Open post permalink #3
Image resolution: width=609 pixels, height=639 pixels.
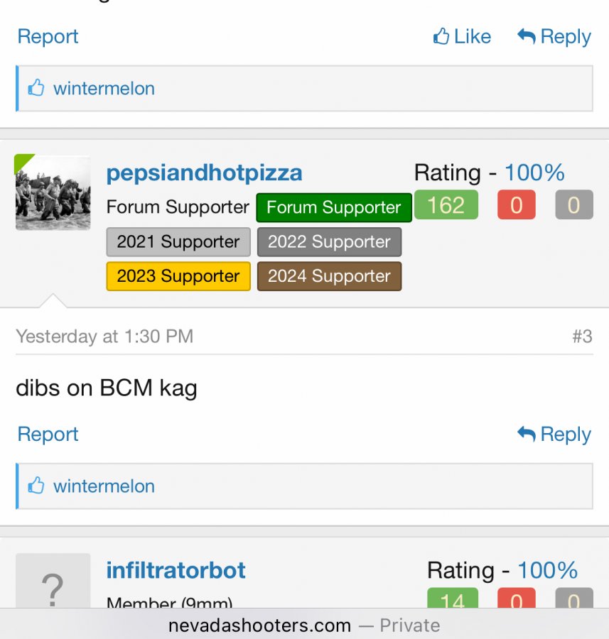(582, 337)
